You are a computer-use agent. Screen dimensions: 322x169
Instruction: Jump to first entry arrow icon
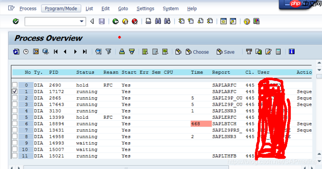coord(55,51)
